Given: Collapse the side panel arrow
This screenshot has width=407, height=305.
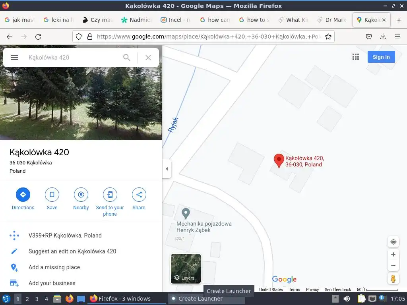Looking at the screenshot, I should 167,169.
